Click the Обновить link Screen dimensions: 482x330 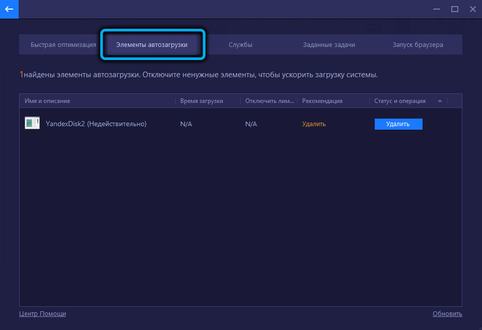[447, 314]
